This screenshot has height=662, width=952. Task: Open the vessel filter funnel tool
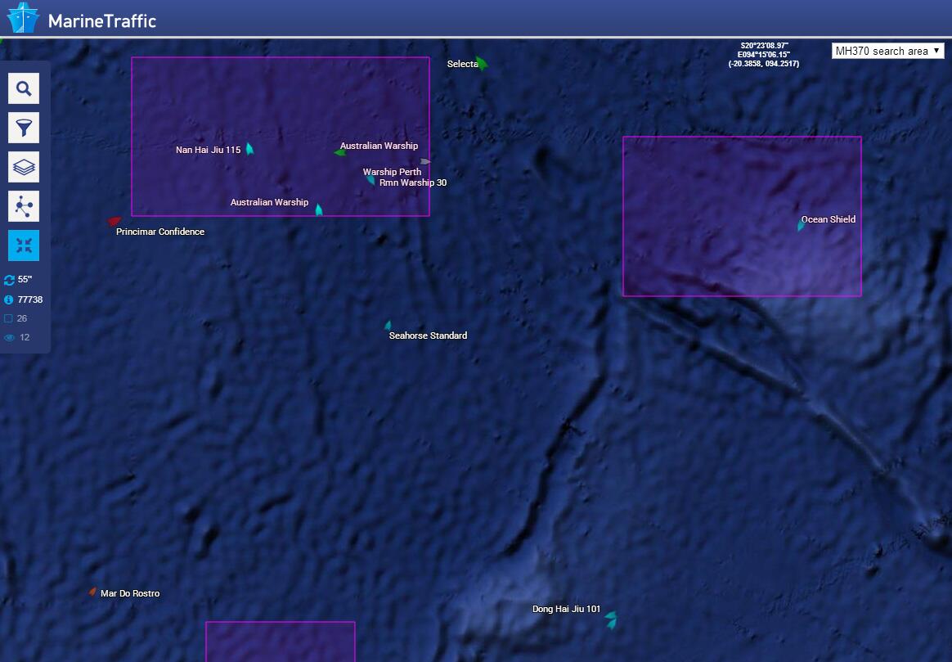tap(24, 128)
